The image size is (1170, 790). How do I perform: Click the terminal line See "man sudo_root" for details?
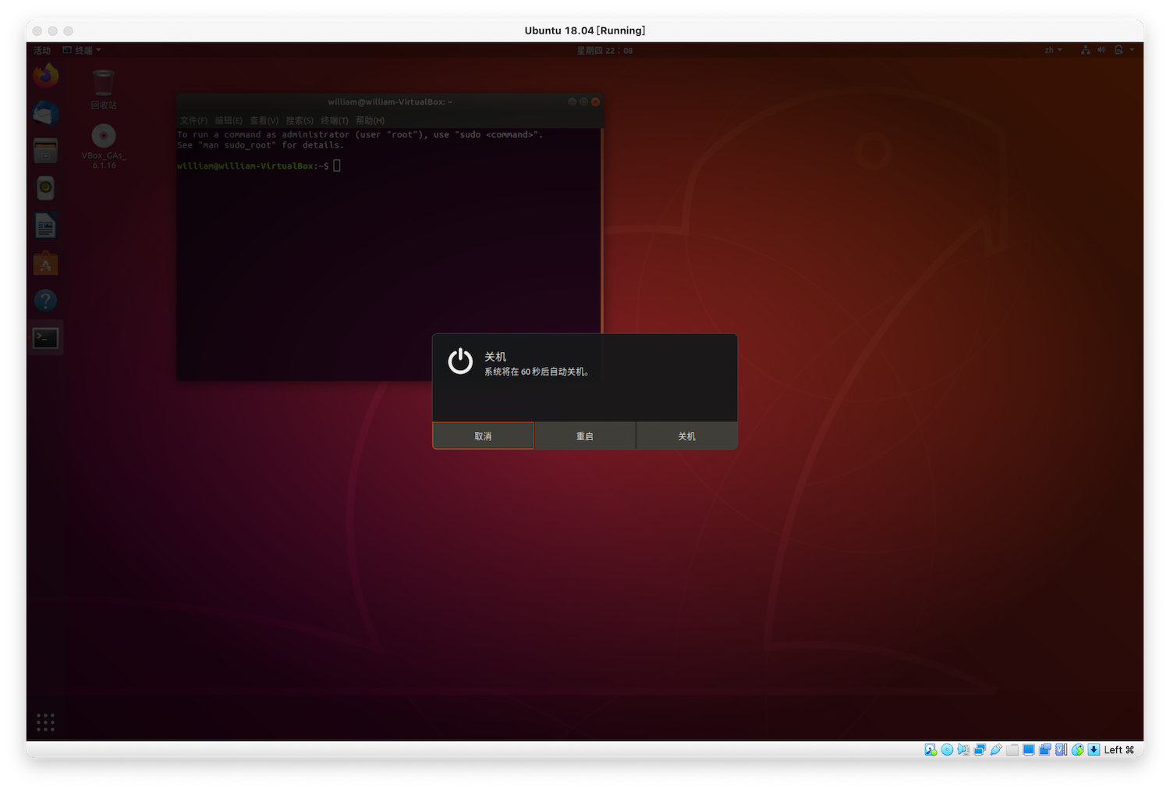(x=261, y=145)
